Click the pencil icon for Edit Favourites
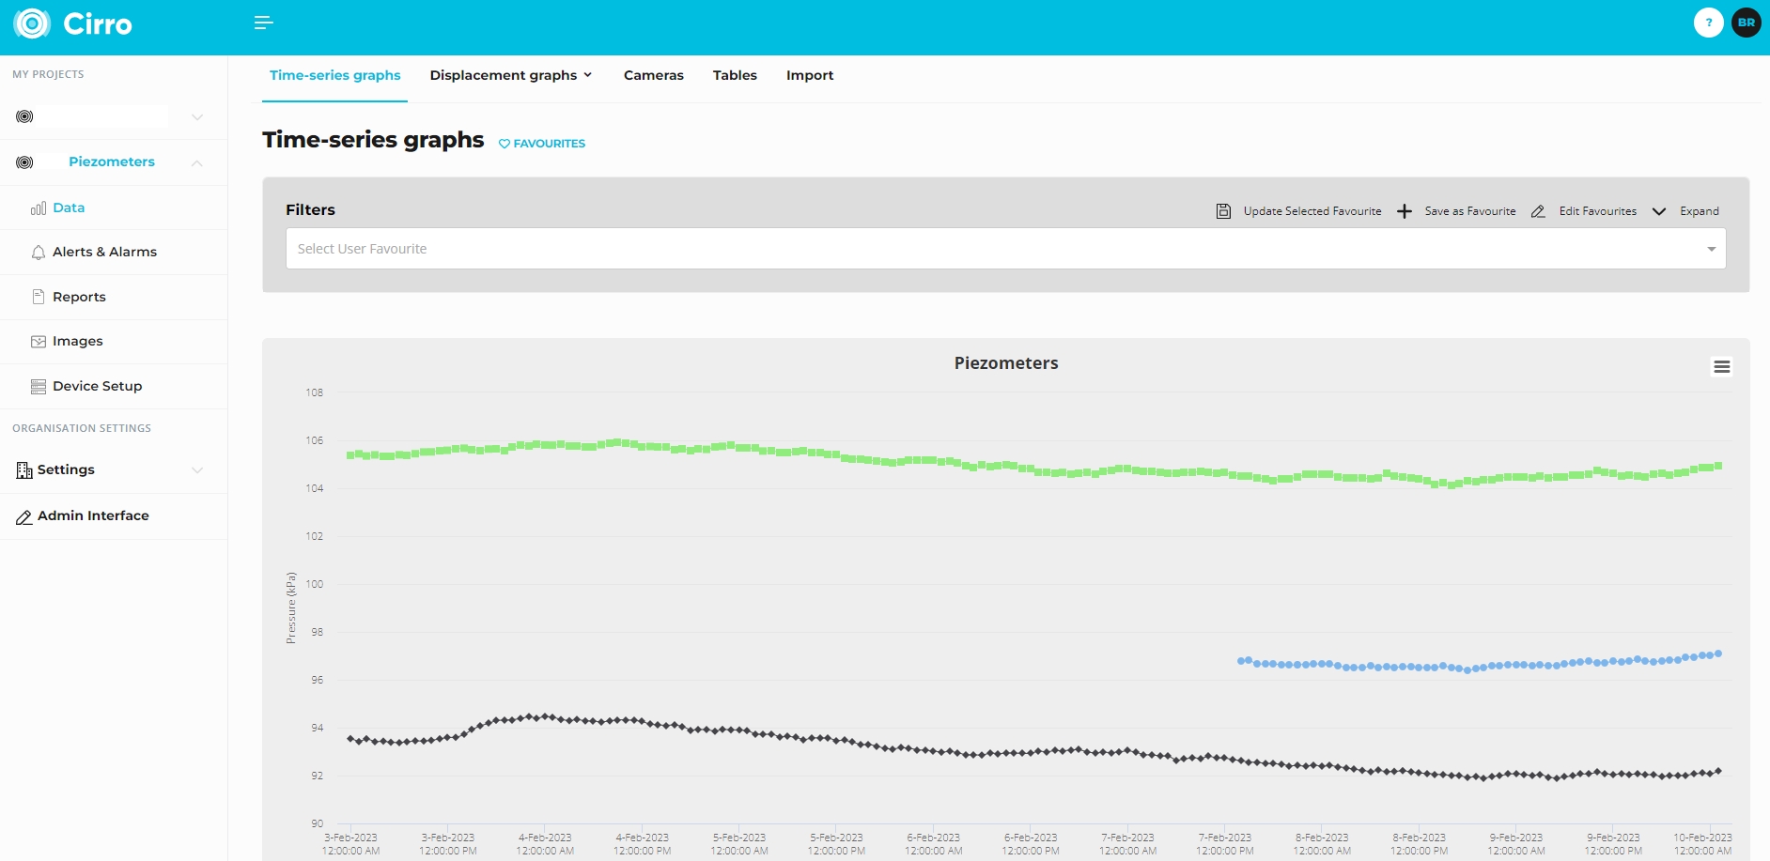Image resolution: width=1770 pixels, height=861 pixels. [1538, 211]
